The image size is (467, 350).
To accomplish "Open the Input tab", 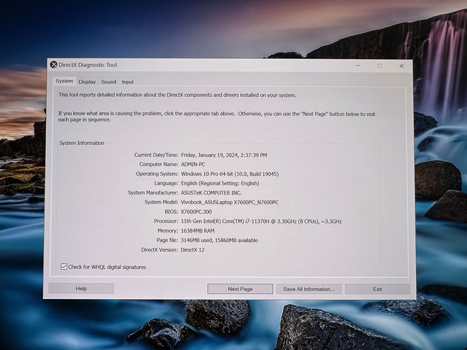I will (128, 82).
